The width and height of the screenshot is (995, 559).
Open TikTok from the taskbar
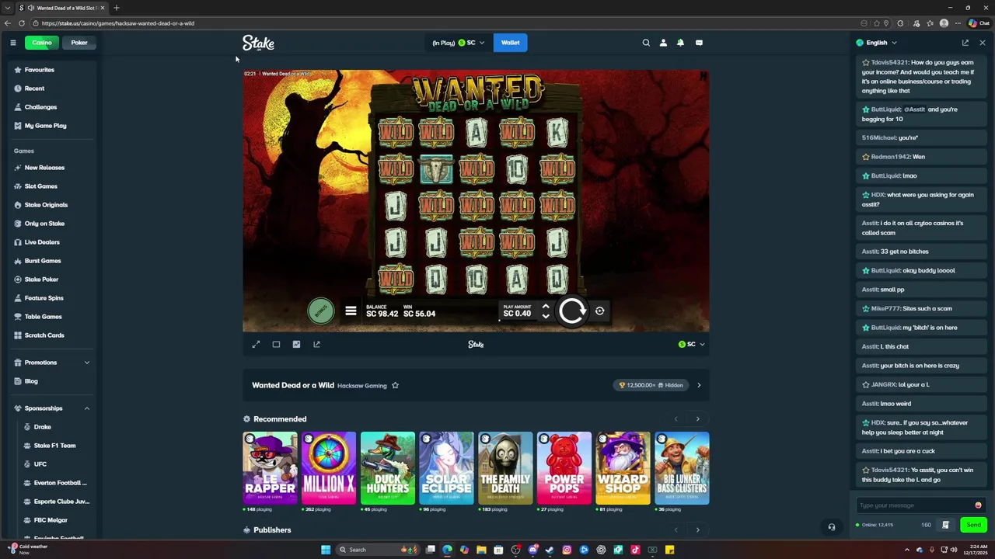coord(635,550)
